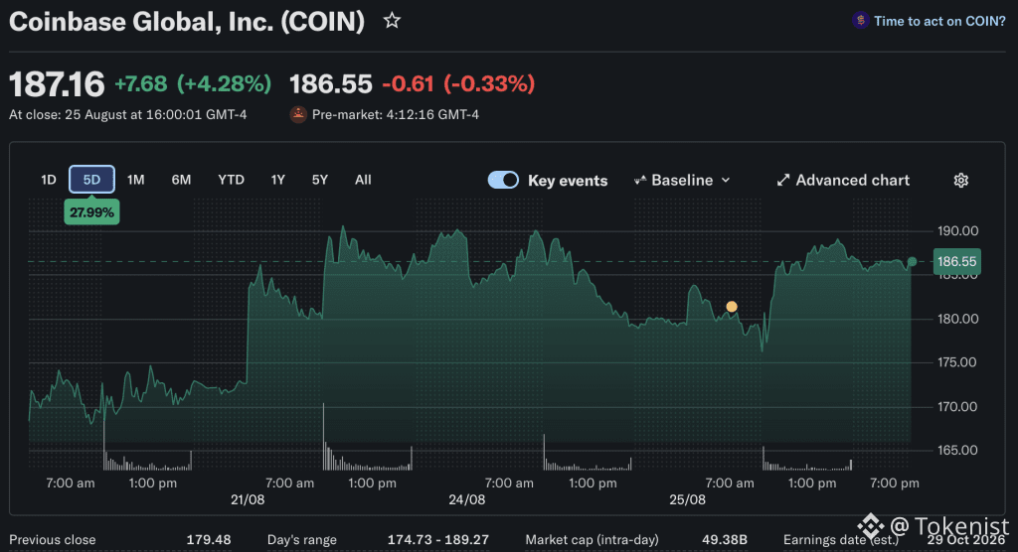This screenshot has height=552, width=1018.
Task: Click the green current price dot at chart end
Action: (x=912, y=261)
